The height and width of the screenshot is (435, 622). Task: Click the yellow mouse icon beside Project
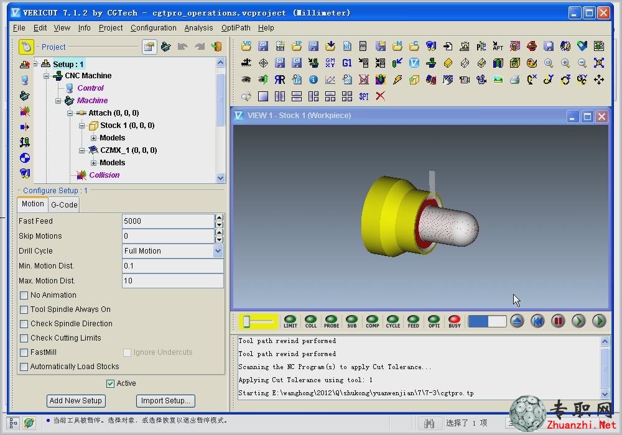pos(26,47)
